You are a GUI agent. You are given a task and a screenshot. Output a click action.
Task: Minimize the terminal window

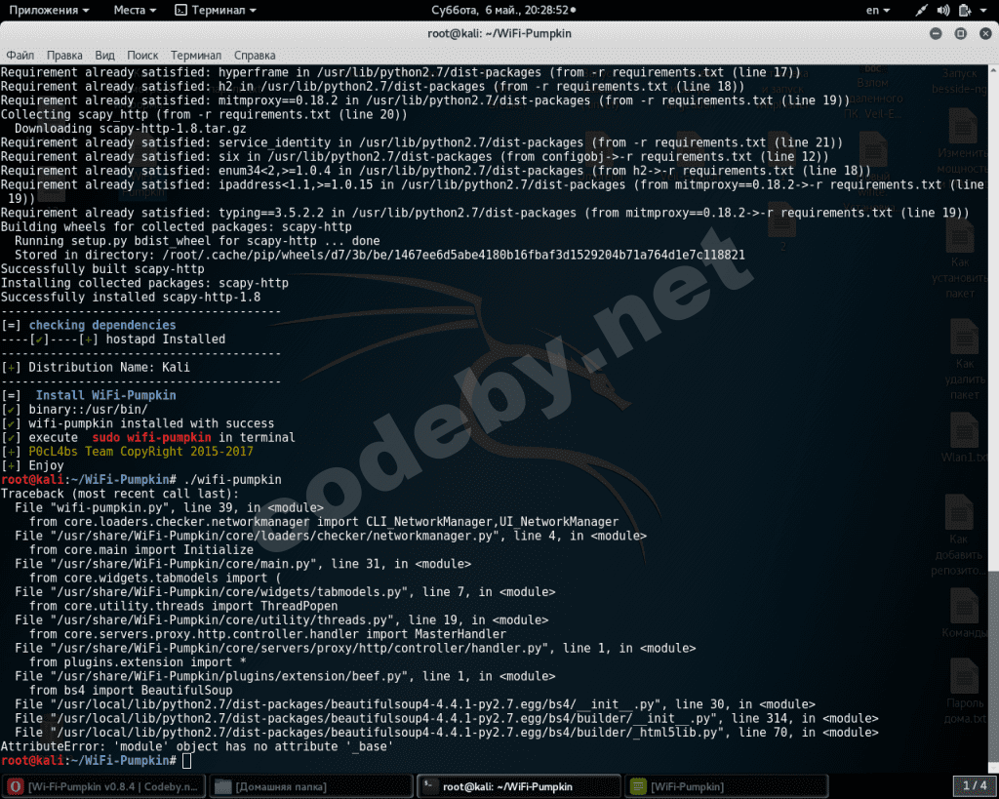point(936,34)
